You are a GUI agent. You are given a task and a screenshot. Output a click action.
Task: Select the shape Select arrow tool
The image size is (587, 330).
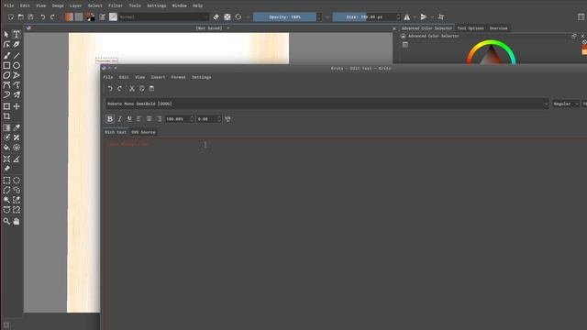tap(6, 35)
